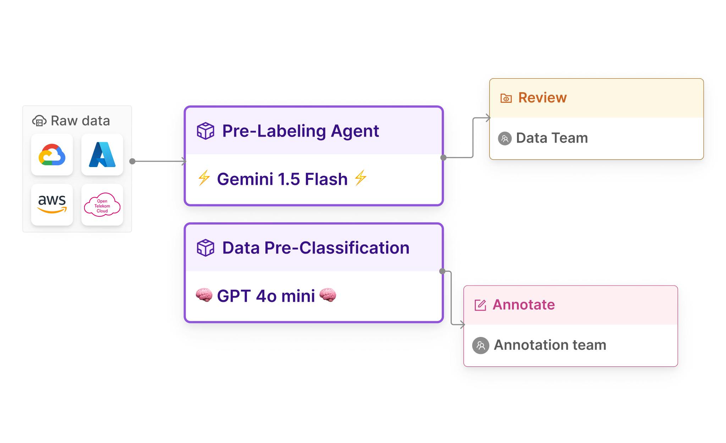
Task: Open the Review stage header
Action: pyautogui.click(x=542, y=98)
